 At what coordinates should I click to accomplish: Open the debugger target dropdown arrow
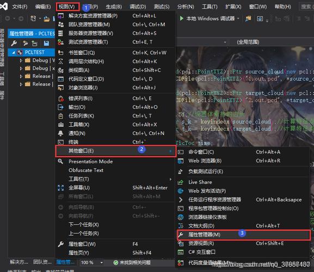(238, 18)
